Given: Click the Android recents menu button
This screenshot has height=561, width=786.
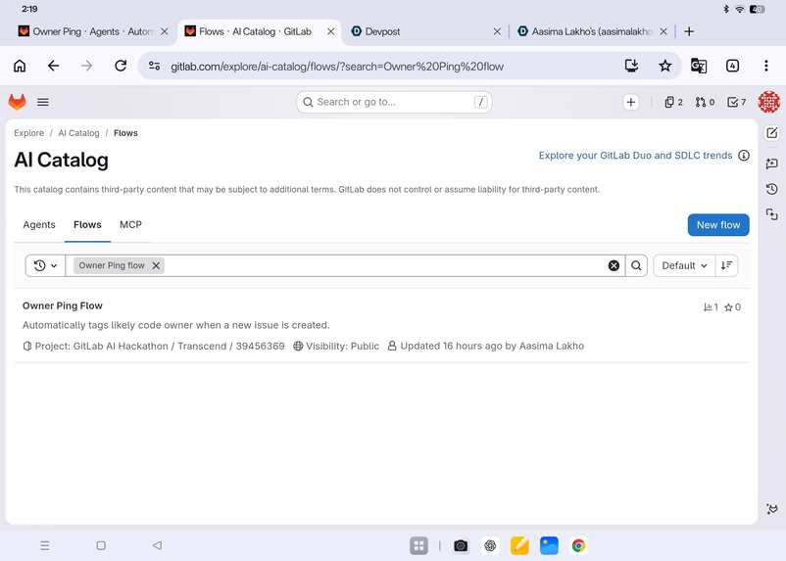Looking at the screenshot, I should tap(45, 545).
